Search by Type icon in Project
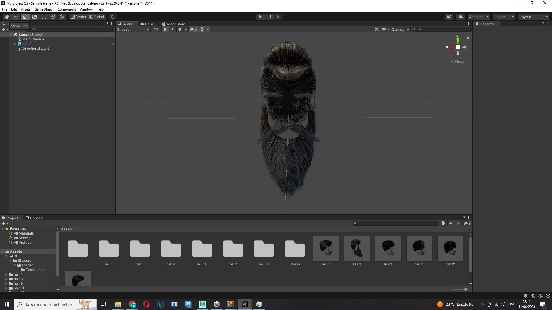 click(x=443, y=223)
